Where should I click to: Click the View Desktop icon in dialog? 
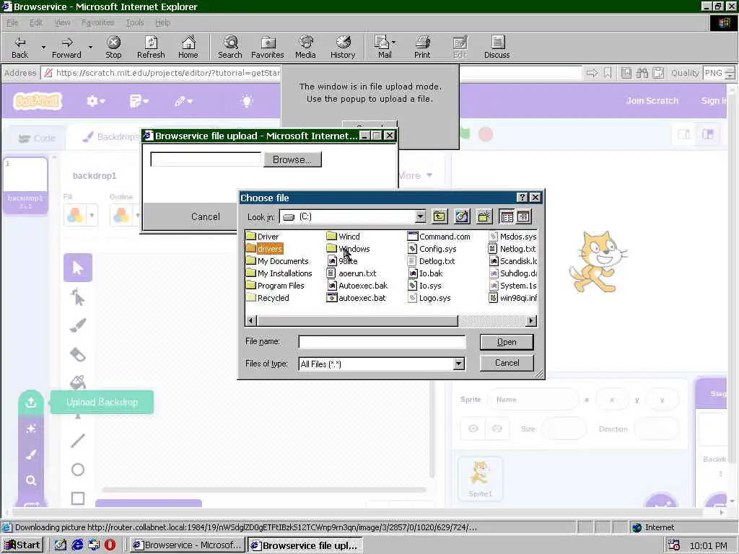pos(462,216)
